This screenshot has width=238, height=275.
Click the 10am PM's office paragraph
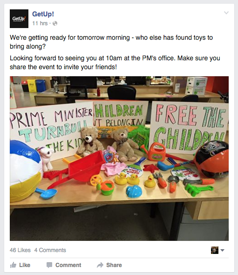pos(115,63)
